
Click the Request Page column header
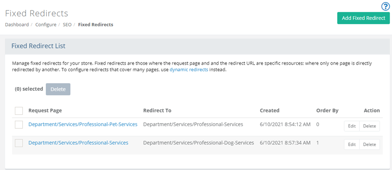(x=45, y=111)
